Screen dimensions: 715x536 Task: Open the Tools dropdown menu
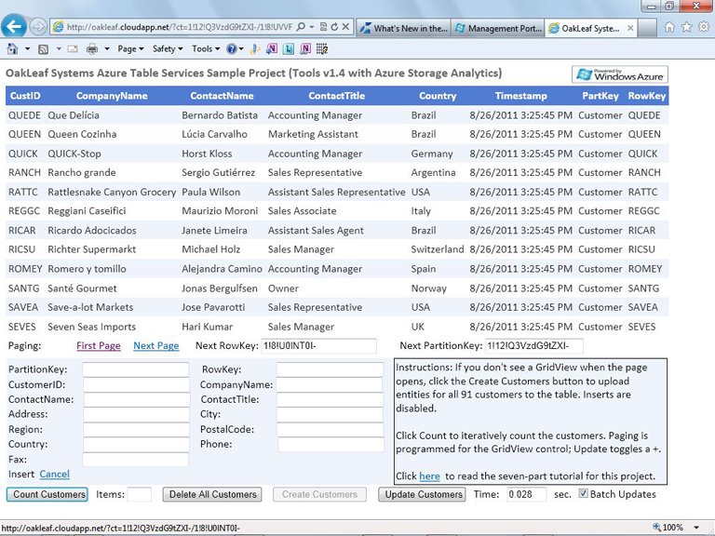pyautogui.click(x=206, y=48)
